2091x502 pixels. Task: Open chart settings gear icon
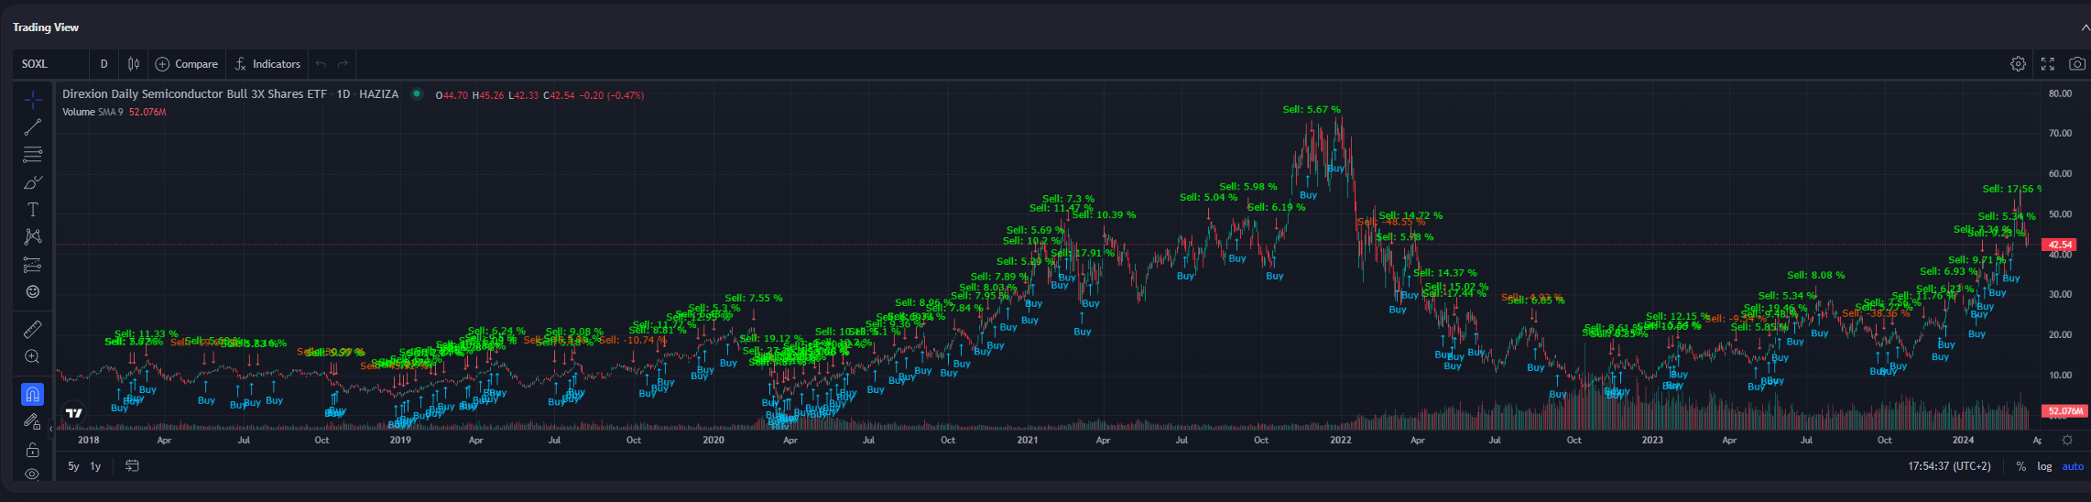(x=2018, y=64)
